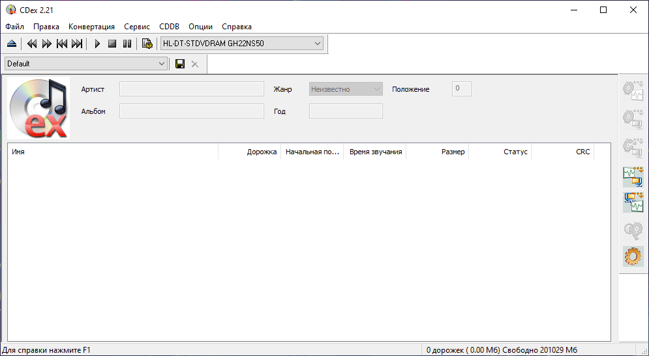Click the Положение field showing 0
Screen dimensions: 649x356
tap(462, 89)
